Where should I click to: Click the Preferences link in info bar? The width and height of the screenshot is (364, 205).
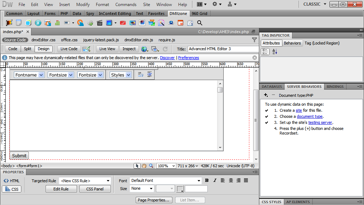pos(188,58)
